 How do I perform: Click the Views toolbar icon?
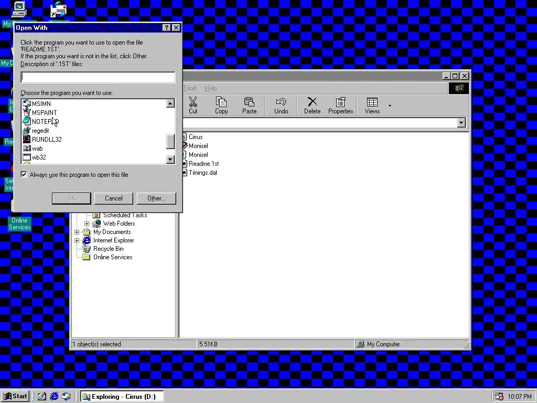tap(372, 105)
